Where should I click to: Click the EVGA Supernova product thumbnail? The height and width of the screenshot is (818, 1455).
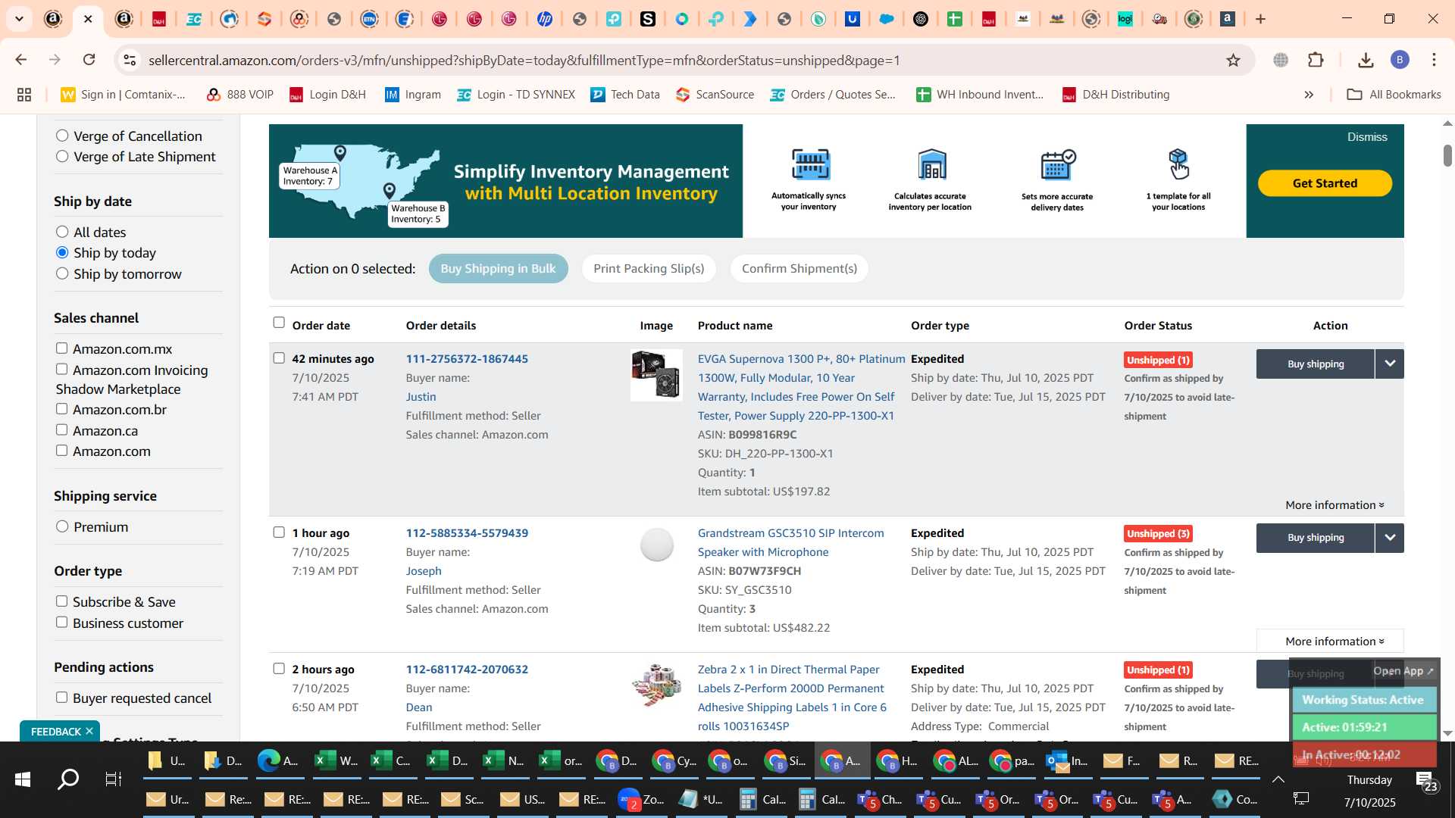click(656, 375)
